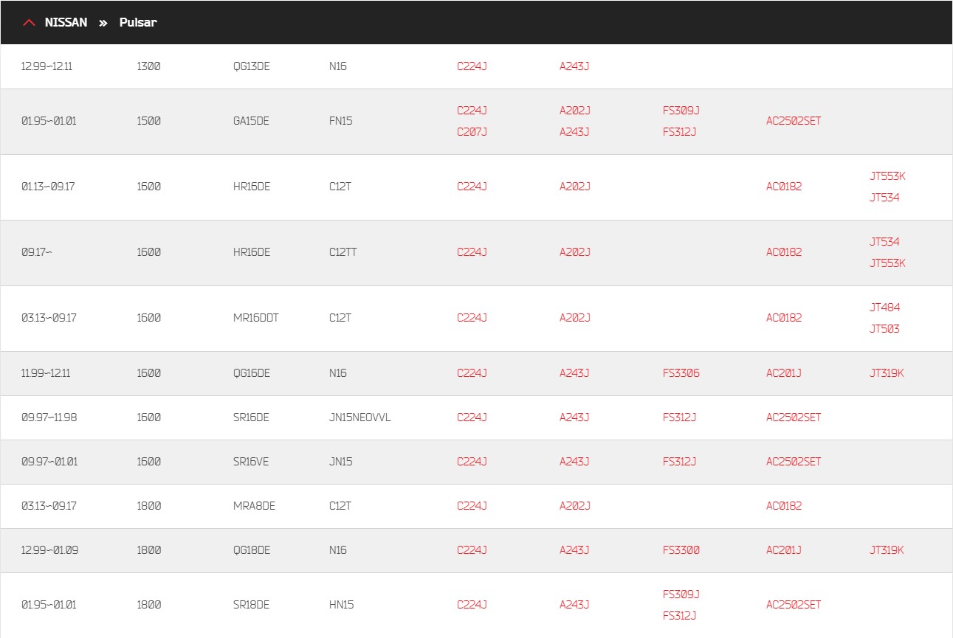Select the 09.97~11.98 date range
Viewport: 953px width, 638px height.
[49, 417]
